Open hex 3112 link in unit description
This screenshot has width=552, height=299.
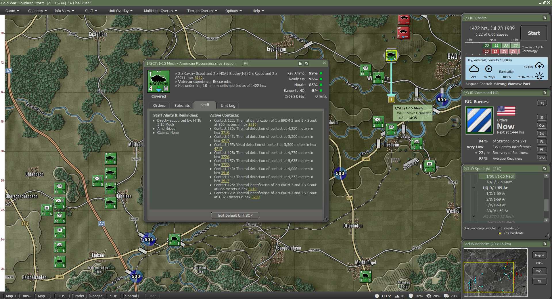click(x=199, y=78)
